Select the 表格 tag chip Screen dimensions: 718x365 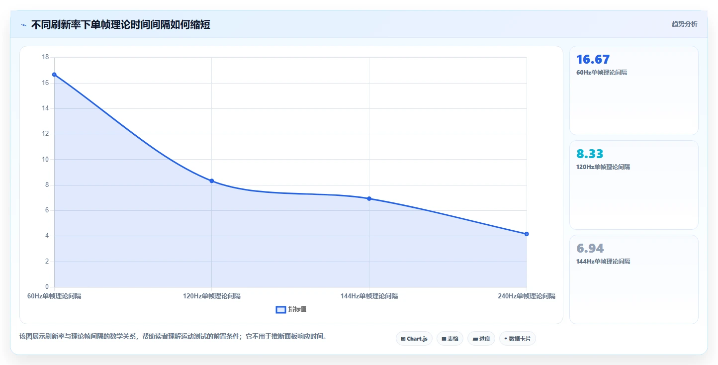click(450, 339)
